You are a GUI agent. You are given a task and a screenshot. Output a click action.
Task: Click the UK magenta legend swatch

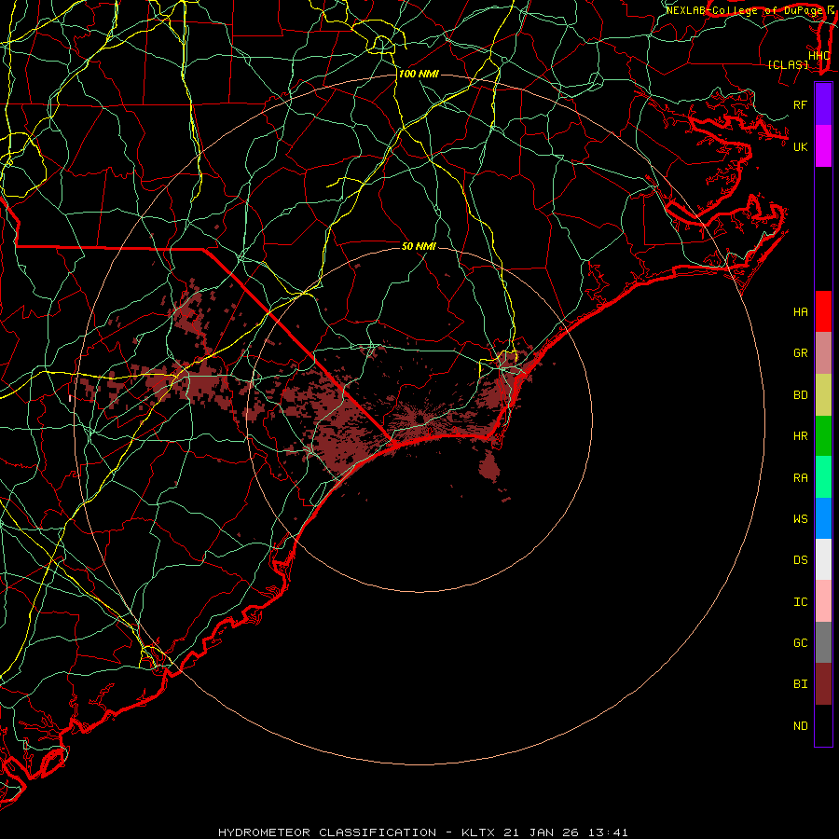[x=823, y=146]
